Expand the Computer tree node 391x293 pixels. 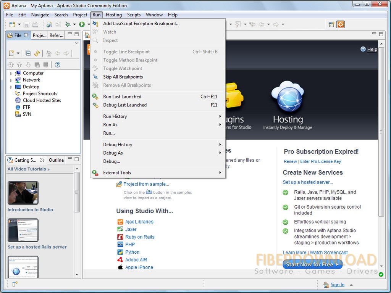click(11, 73)
